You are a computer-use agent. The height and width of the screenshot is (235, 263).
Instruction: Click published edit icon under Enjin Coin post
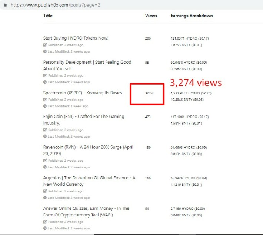coord(45,130)
